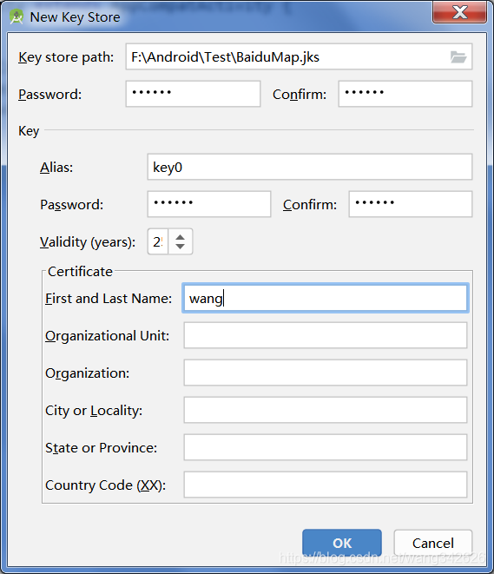Click the 'First and Last Name:' label

point(109,299)
